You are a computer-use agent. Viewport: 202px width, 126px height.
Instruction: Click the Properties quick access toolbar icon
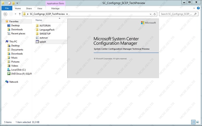[x=9, y=3]
